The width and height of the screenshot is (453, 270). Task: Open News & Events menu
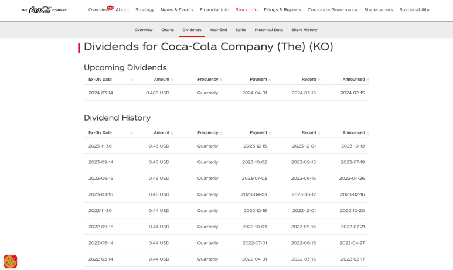[x=177, y=9]
